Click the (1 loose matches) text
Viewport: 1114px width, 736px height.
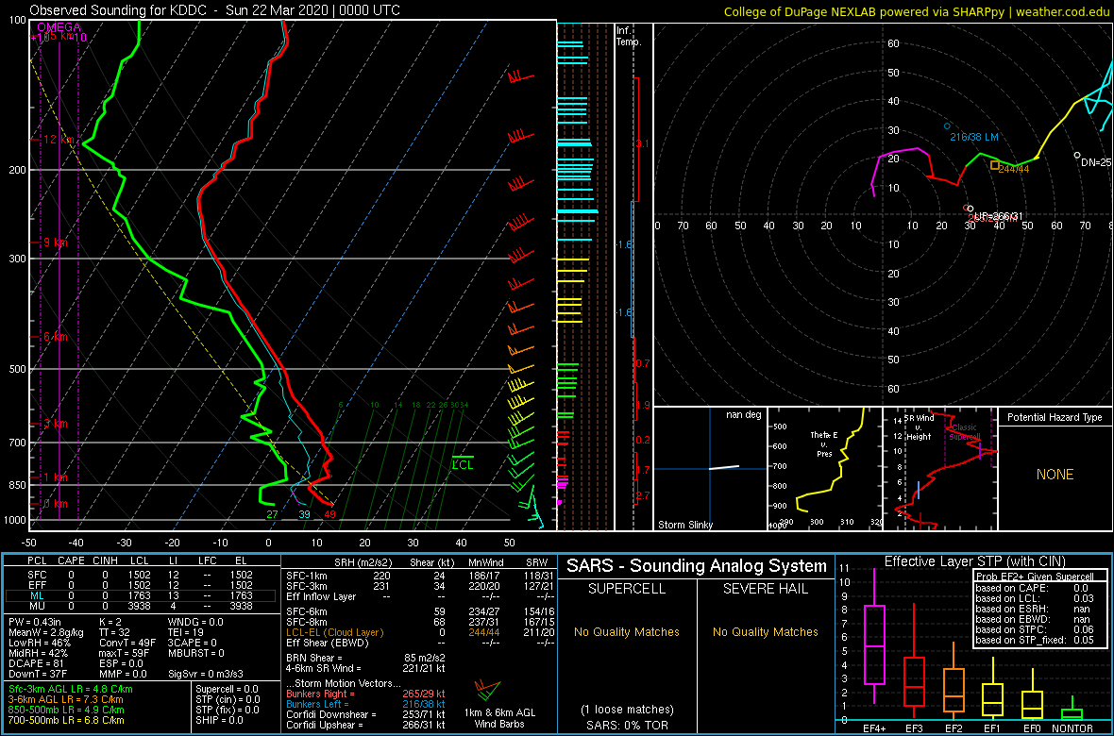tap(627, 709)
